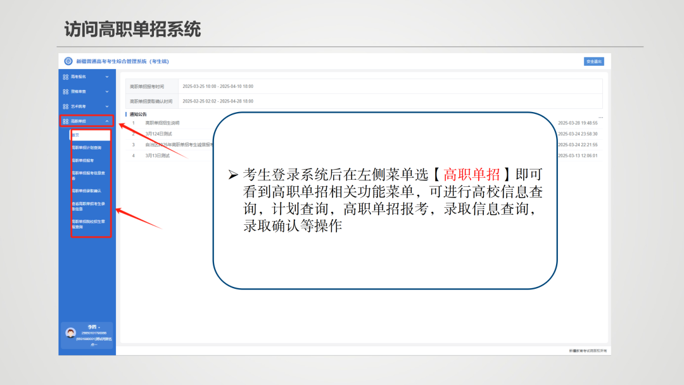Click the exit icon inside 安全退出 button
This screenshot has height=385, width=684.
pyautogui.click(x=588, y=61)
